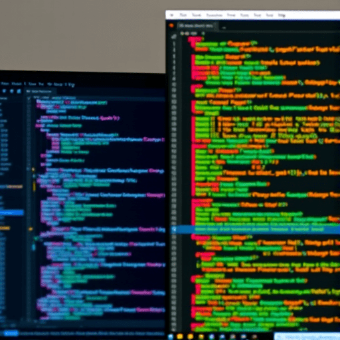The height and width of the screenshot is (340, 340).
Task: Click the third blue toolbar icon in the left editor
Action: [19, 91]
